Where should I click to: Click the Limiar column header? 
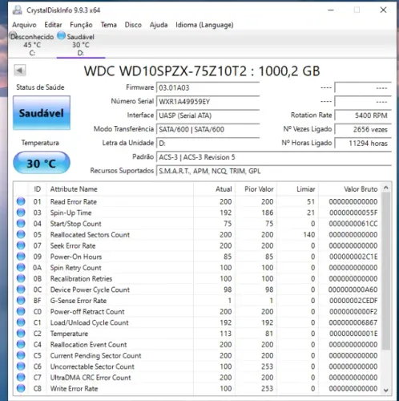point(298,189)
